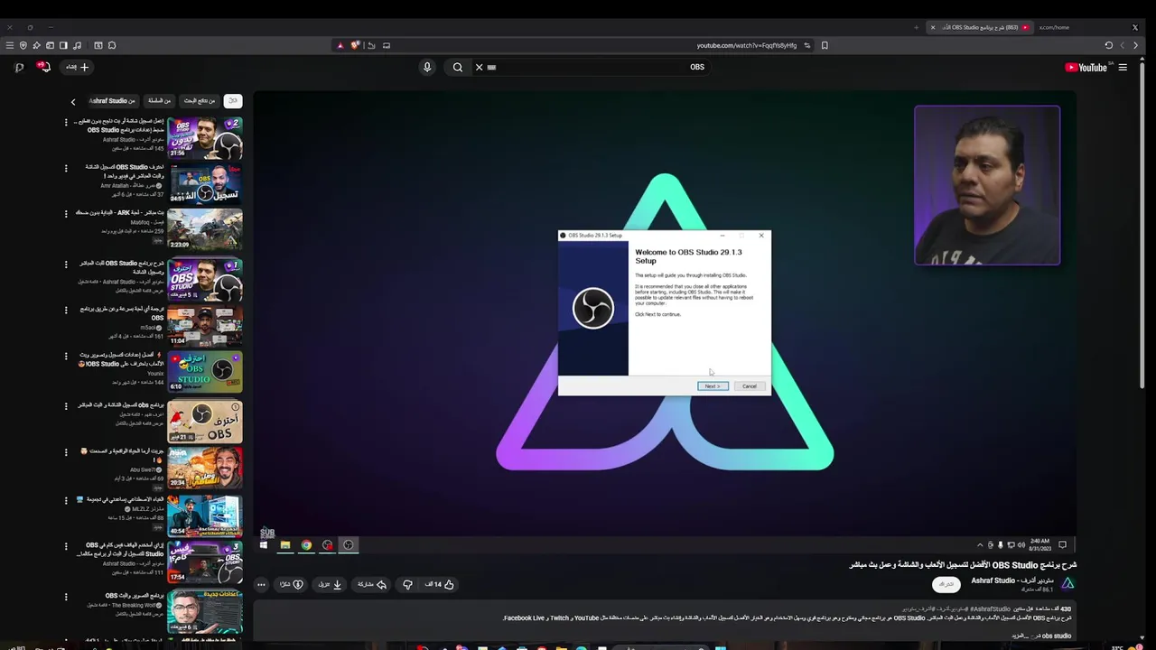Clear the search box with X icon
Screen dimensions: 1156x650
click(x=480, y=67)
